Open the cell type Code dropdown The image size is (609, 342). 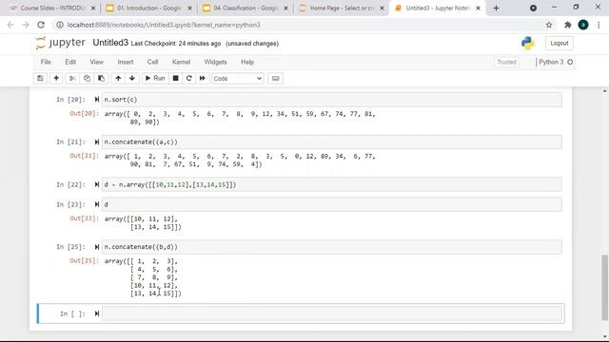point(238,78)
